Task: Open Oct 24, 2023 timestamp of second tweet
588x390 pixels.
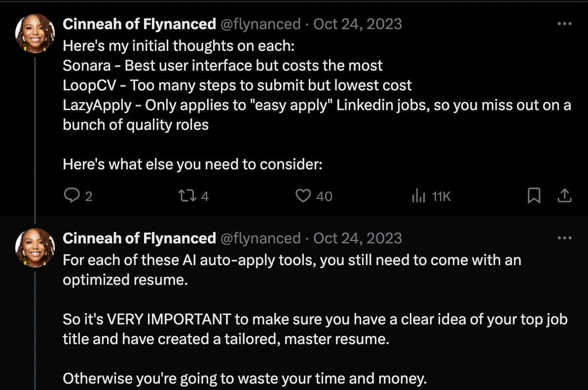Action: point(357,238)
